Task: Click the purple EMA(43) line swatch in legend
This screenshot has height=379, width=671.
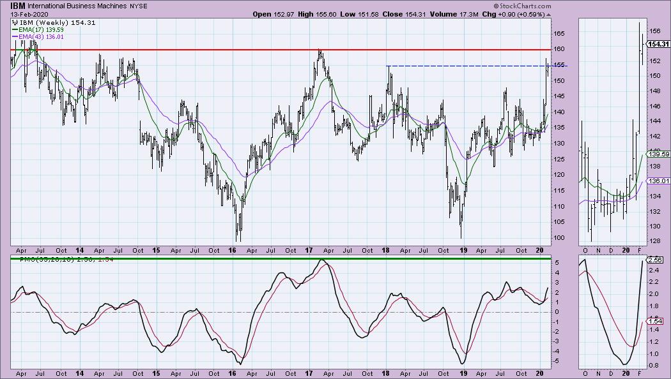Action: coord(15,37)
